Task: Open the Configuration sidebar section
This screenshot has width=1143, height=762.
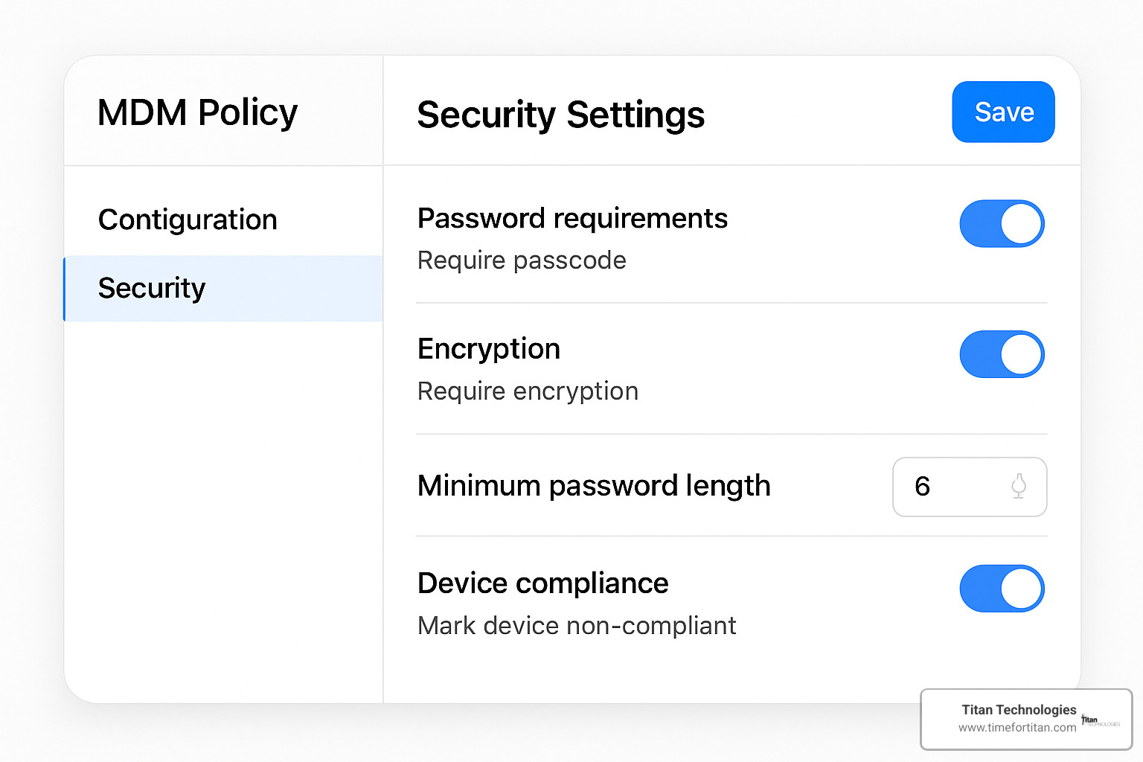Action: point(188,220)
